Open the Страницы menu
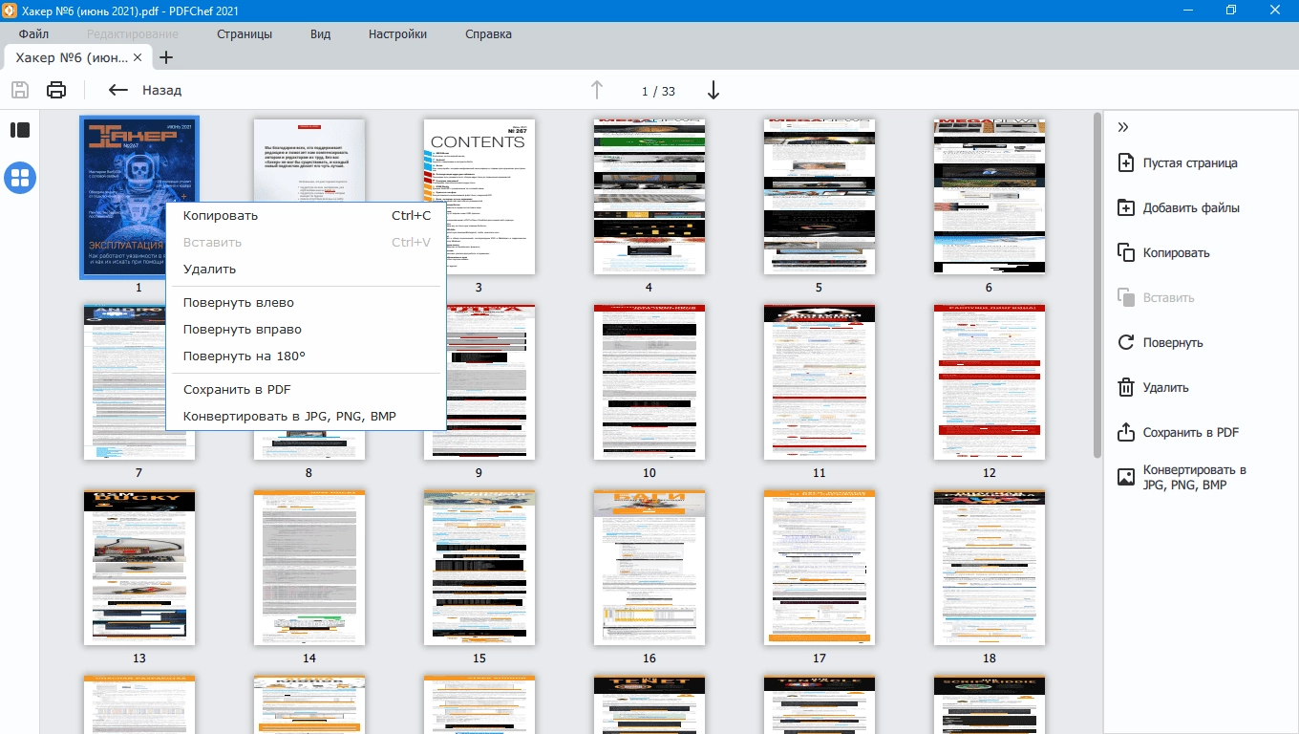 245,33
